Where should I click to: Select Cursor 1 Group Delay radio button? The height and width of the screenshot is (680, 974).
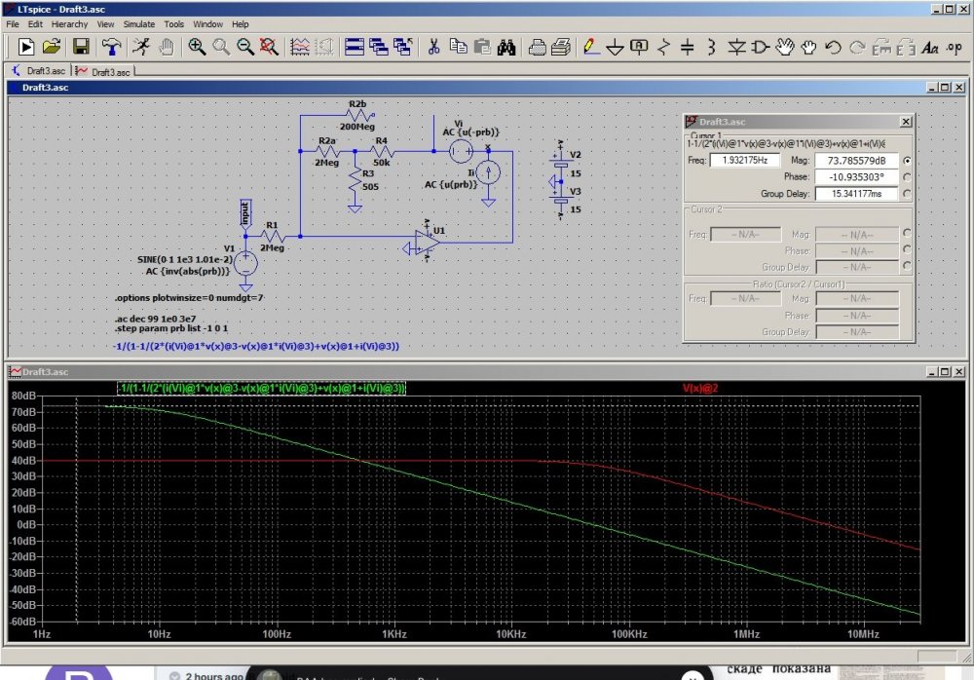tap(908, 194)
